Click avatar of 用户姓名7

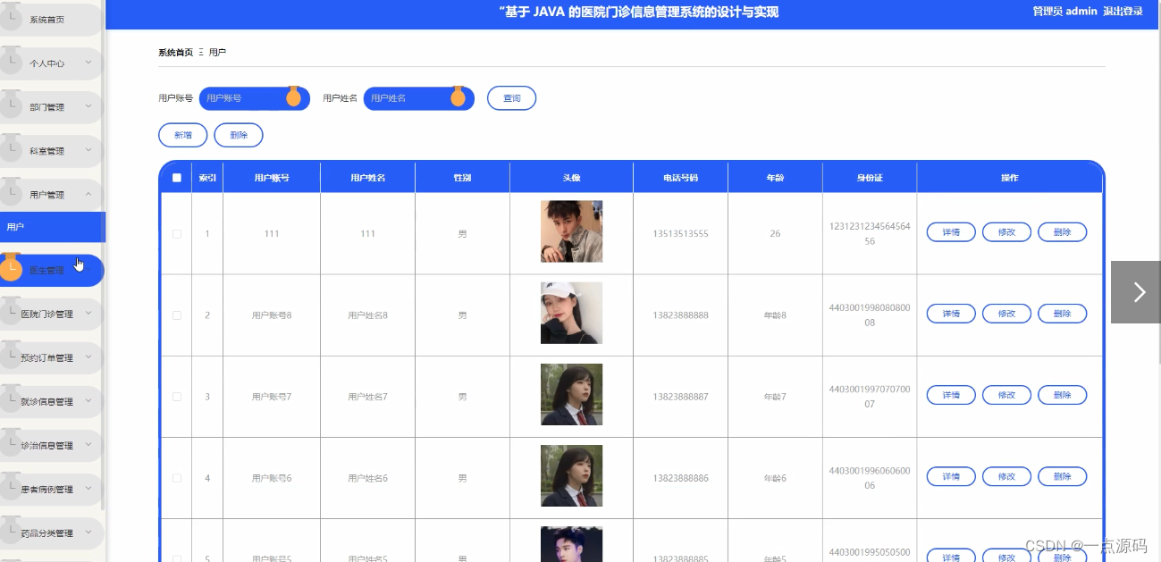pyautogui.click(x=571, y=394)
